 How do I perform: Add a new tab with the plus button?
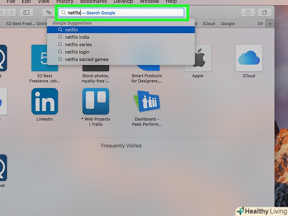pos(270,24)
